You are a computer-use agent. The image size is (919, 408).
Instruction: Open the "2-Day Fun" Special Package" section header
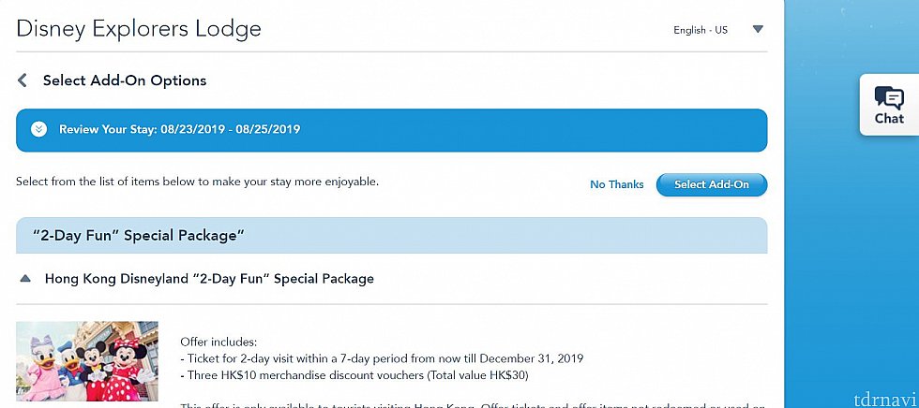pos(392,236)
